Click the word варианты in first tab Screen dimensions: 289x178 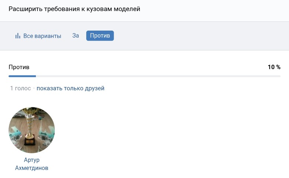point(48,36)
